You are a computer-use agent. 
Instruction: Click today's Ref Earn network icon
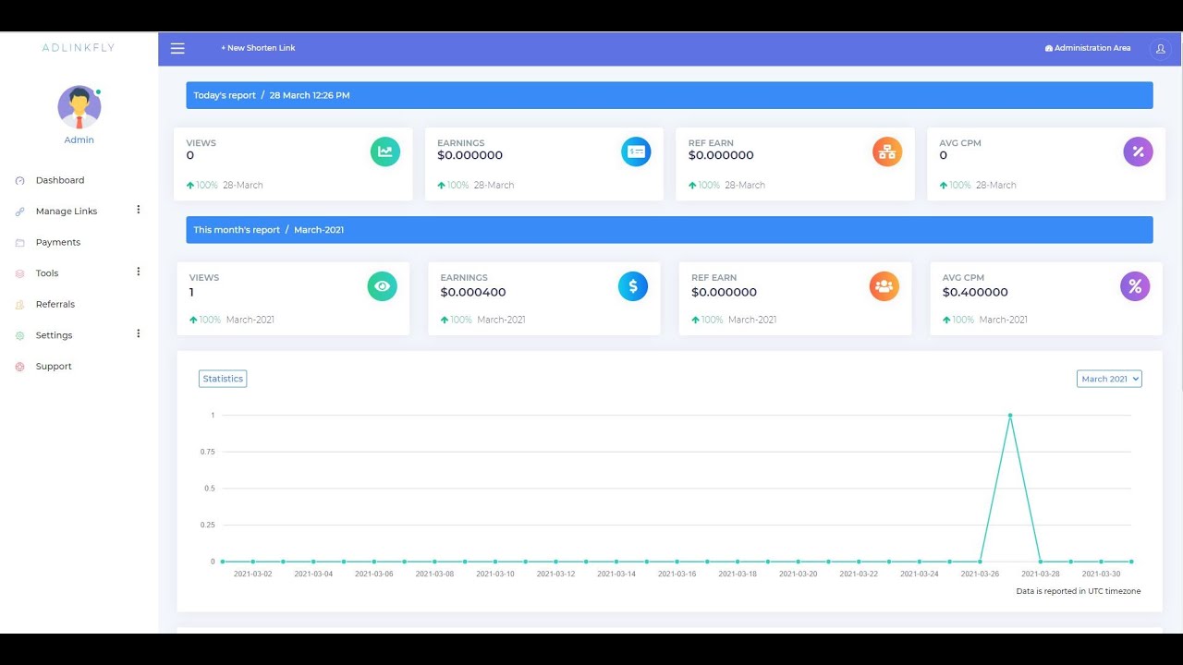[x=887, y=151]
